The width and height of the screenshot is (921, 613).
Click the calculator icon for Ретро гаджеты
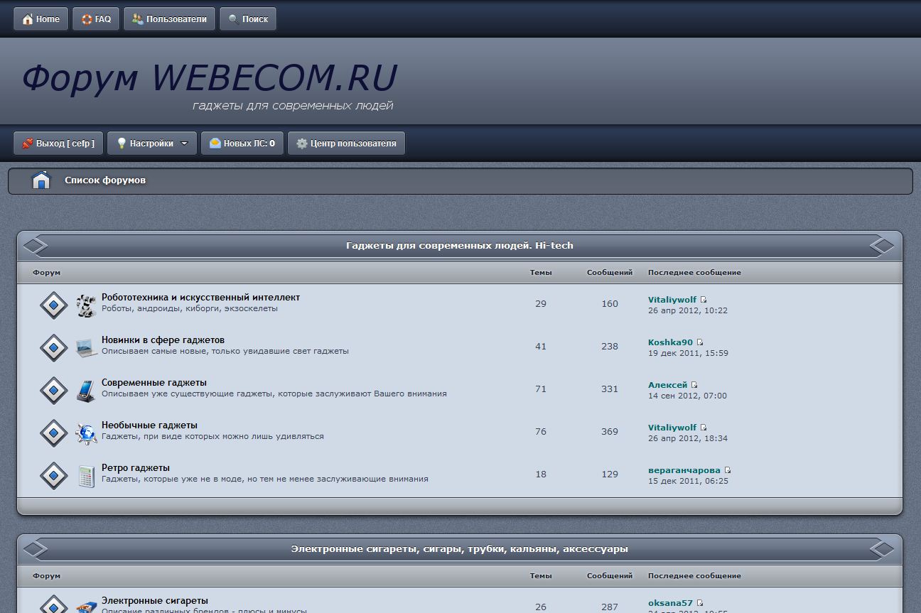[86, 476]
